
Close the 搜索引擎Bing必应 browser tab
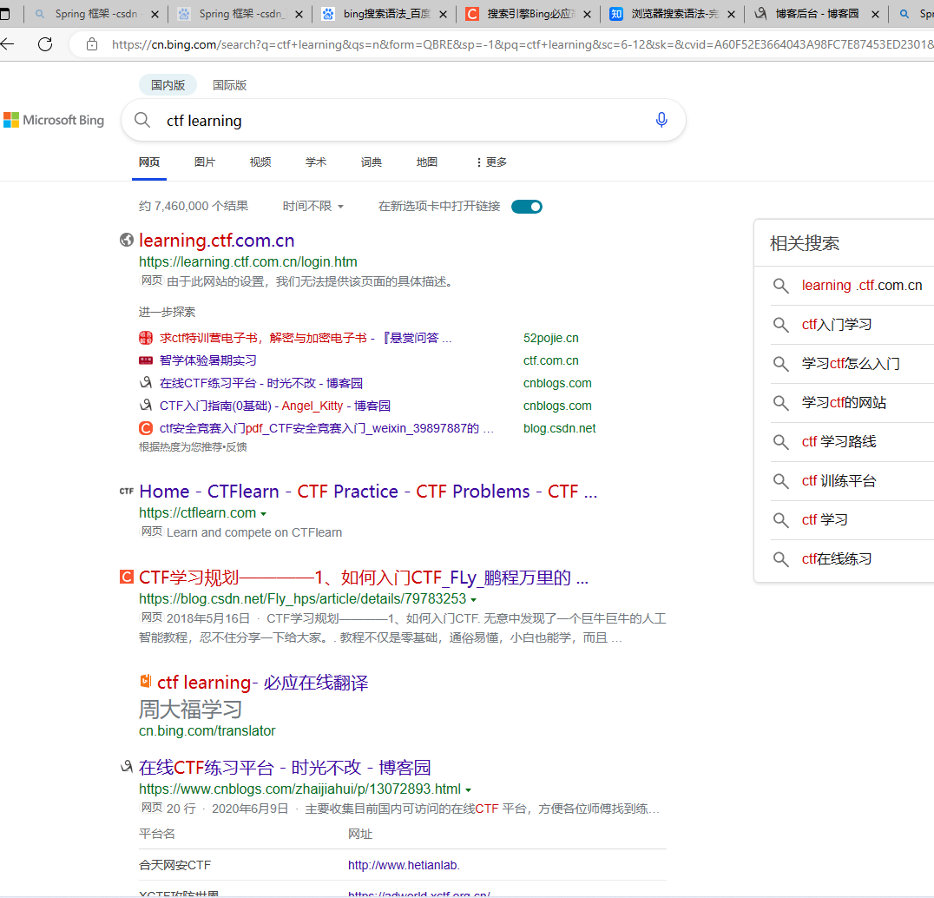coord(588,14)
